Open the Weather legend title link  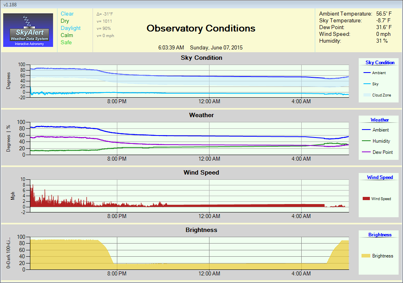point(379,120)
